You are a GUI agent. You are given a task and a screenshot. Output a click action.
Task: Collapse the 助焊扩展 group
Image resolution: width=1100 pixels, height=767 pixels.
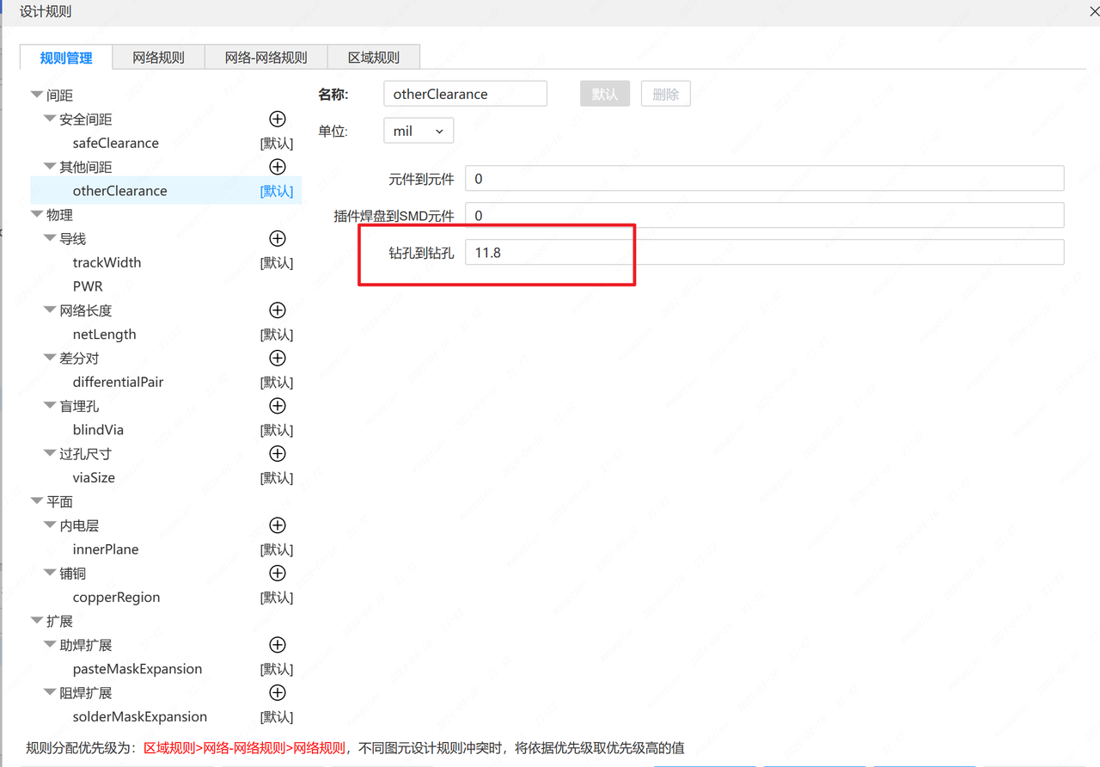tap(50, 645)
